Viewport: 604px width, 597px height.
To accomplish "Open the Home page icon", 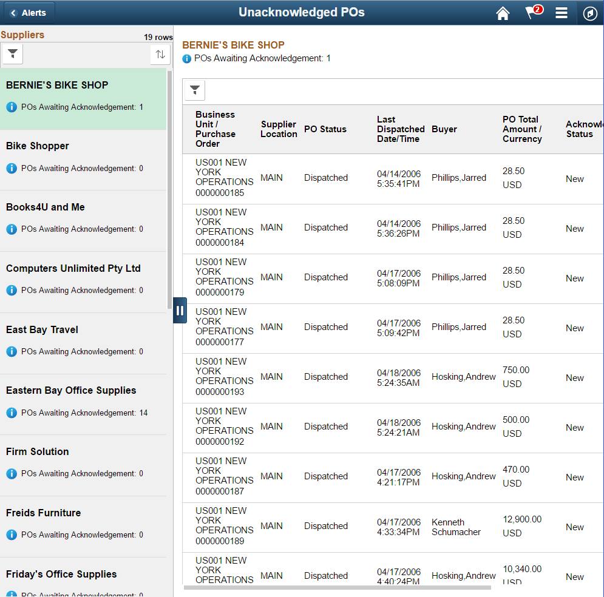I will click(502, 13).
